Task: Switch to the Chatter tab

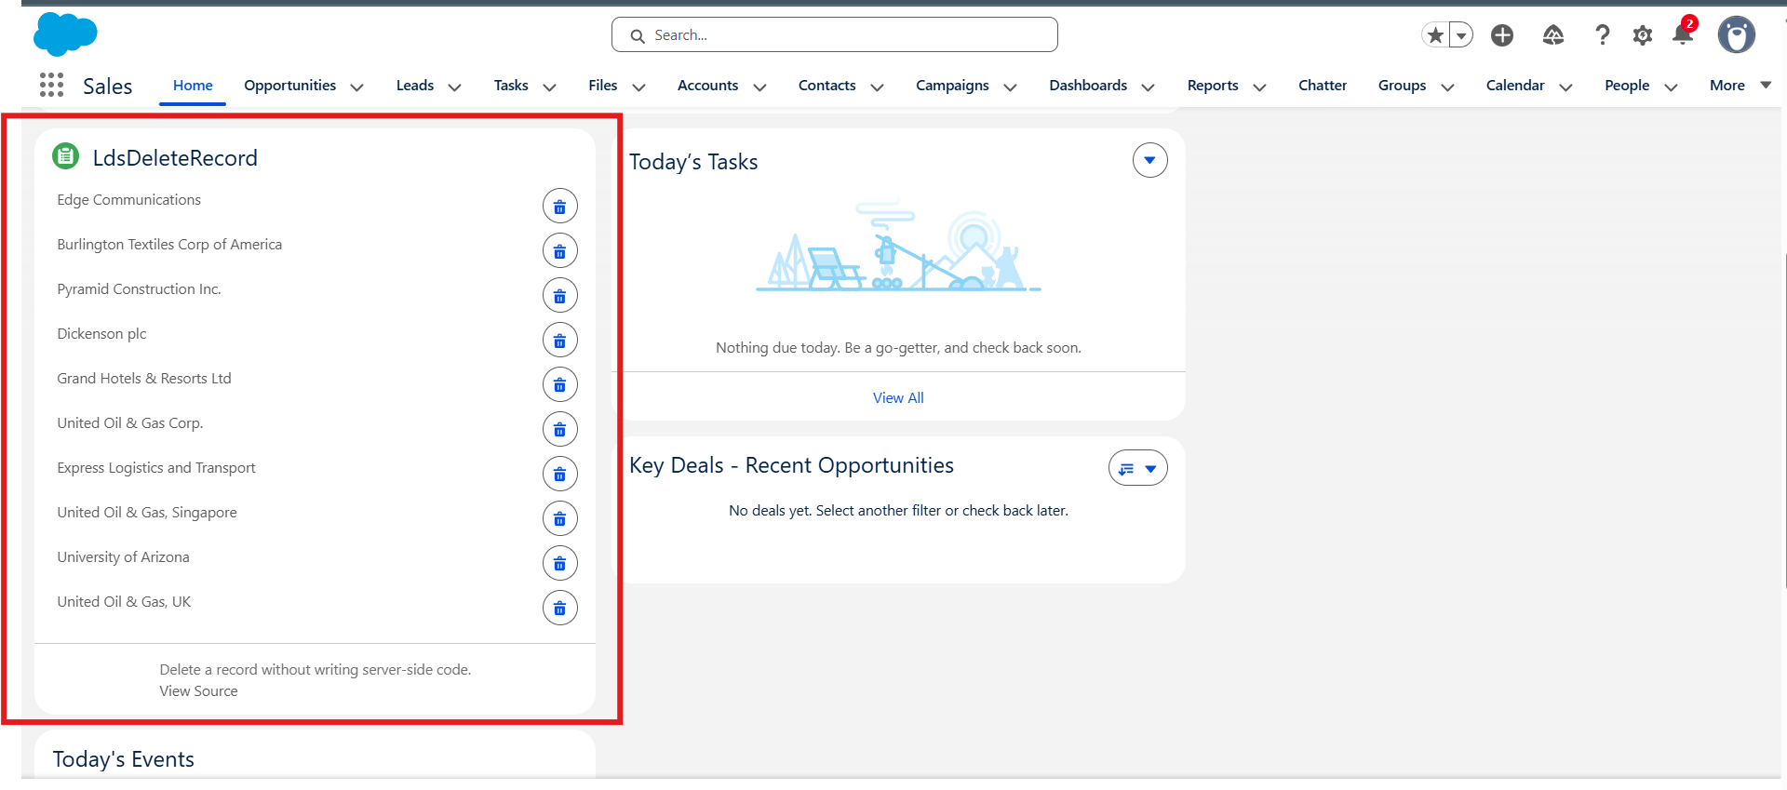Action: [1322, 86]
